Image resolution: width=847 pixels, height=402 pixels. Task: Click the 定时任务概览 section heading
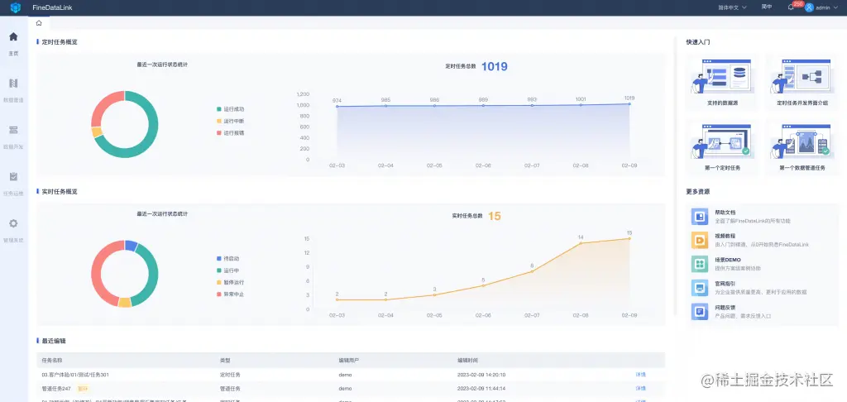coord(60,41)
